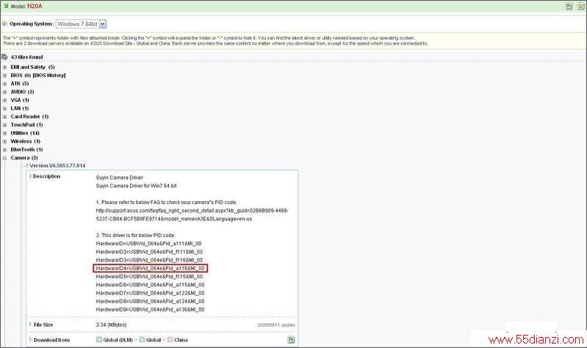The height and width of the screenshot is (348, 587).
Task: Click the disk icon before Global (DLM)
Action: tap(99, 340)
